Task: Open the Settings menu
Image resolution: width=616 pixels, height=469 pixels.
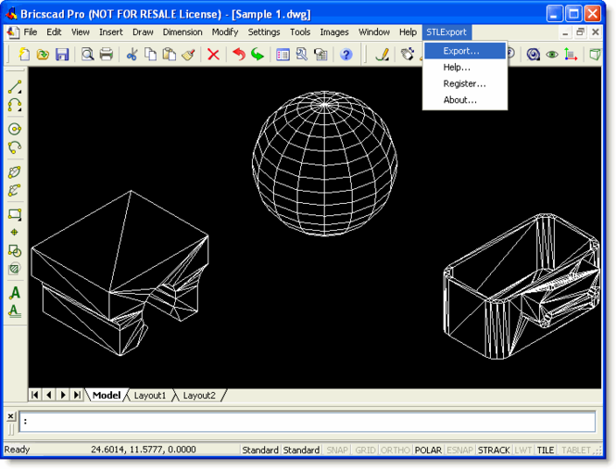Action: (x=264, y=32)
